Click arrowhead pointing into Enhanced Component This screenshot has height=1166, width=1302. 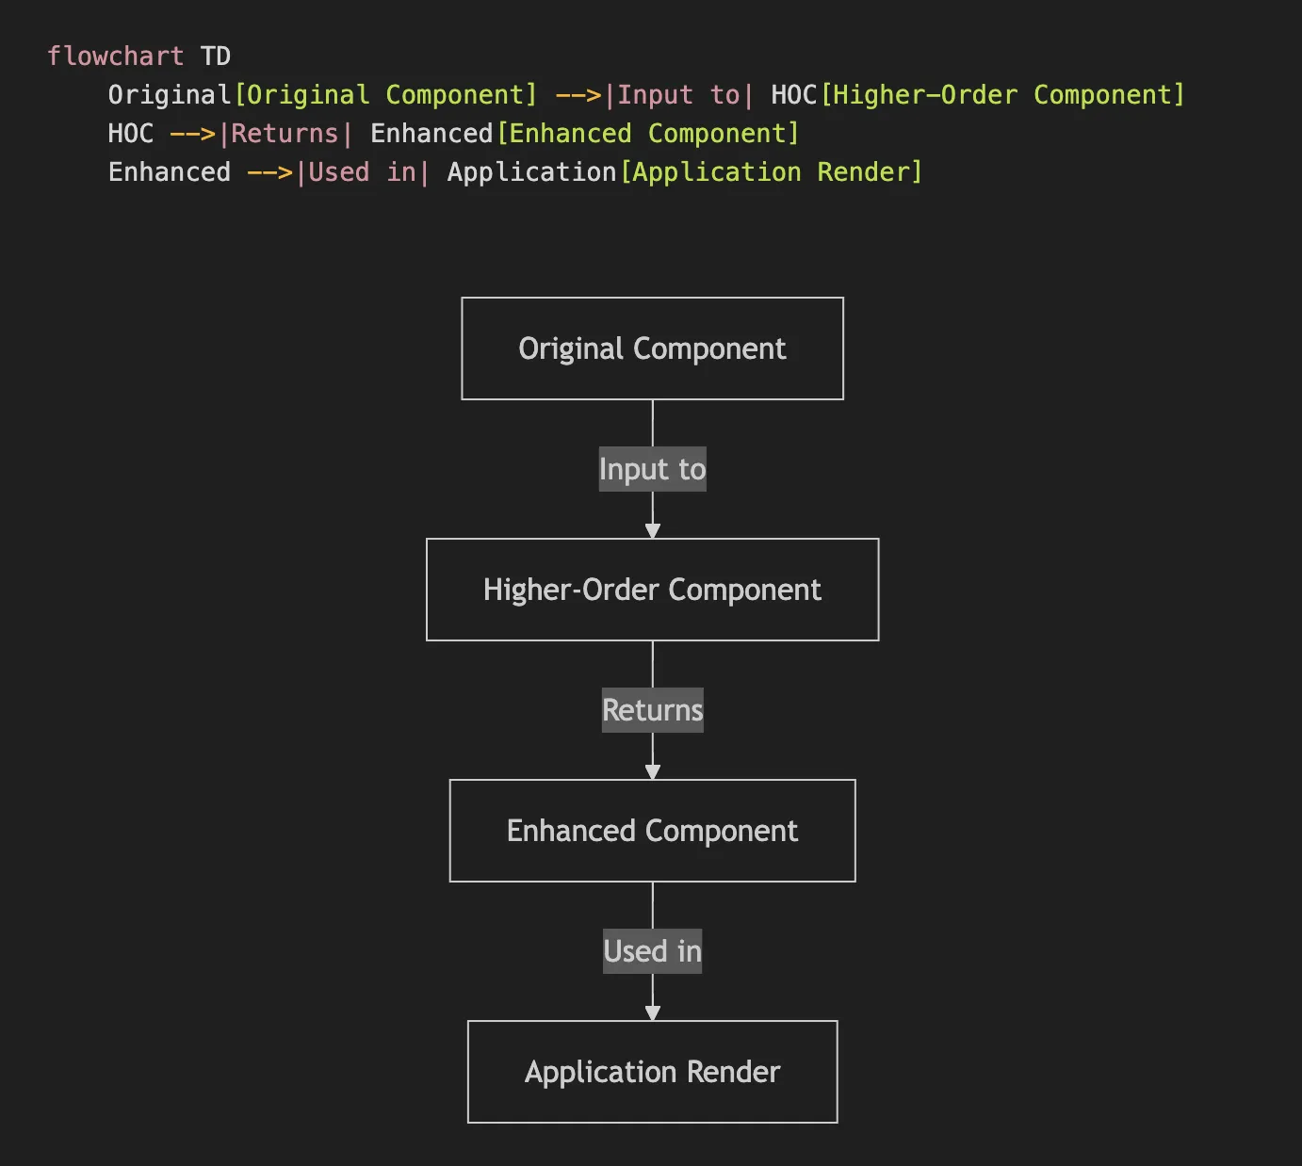(652, 772)
